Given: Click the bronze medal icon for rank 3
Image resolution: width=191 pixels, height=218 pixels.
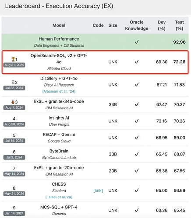Looking at the screenshot, I should tap(13, 102).
